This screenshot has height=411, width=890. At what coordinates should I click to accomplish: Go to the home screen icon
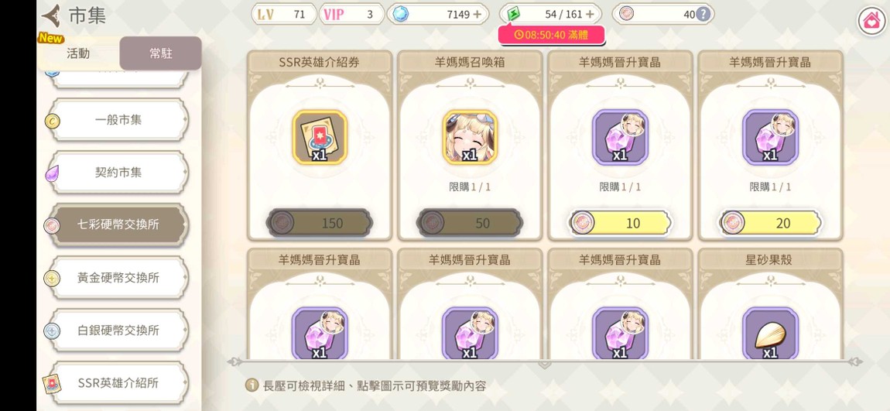(x=871, y=22)
